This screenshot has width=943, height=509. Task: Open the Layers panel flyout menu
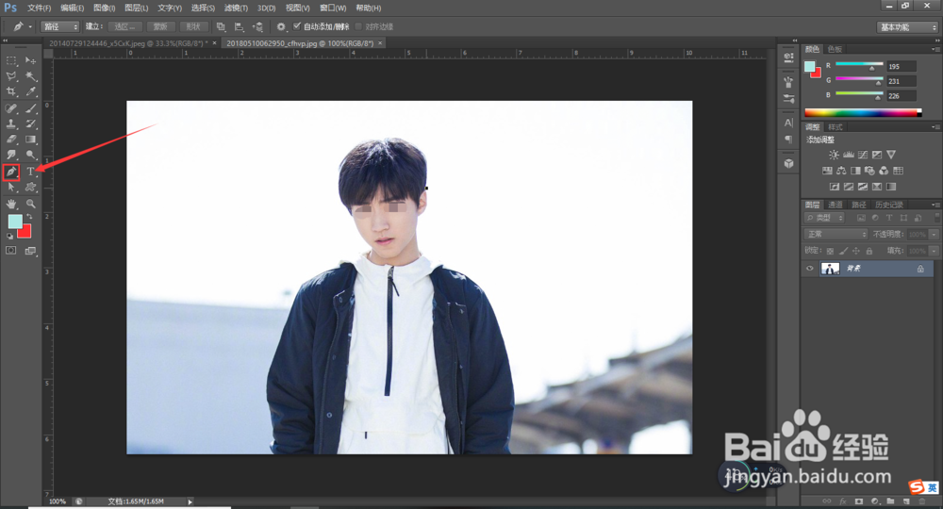[935, 205]
